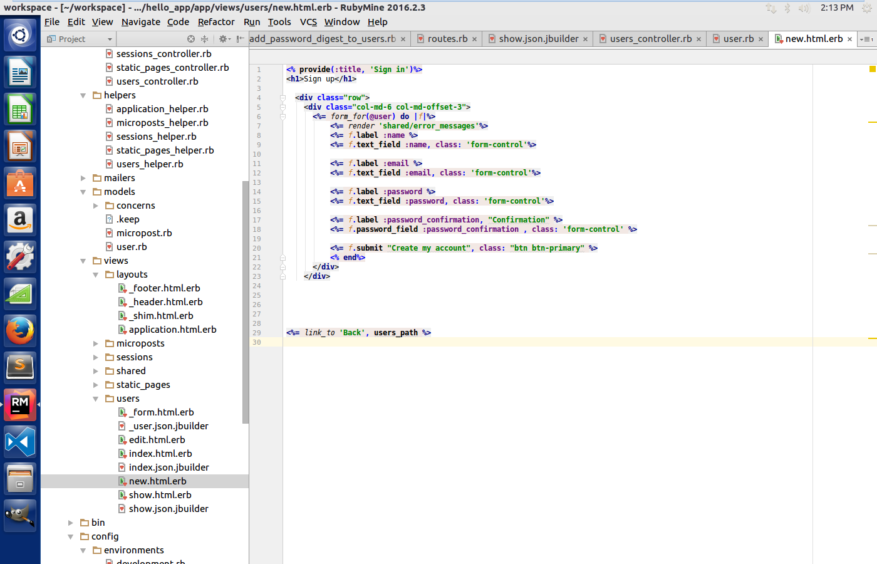This screenshot has width=877, height=564.
Task: Switch to users_controller.rb tab
Action: pos(651,39)
